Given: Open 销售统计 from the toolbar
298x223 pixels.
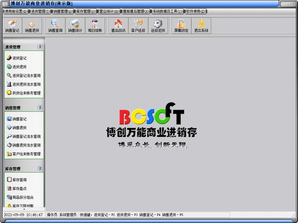Looking at the screenshot, I should click(x=74, y=25).
